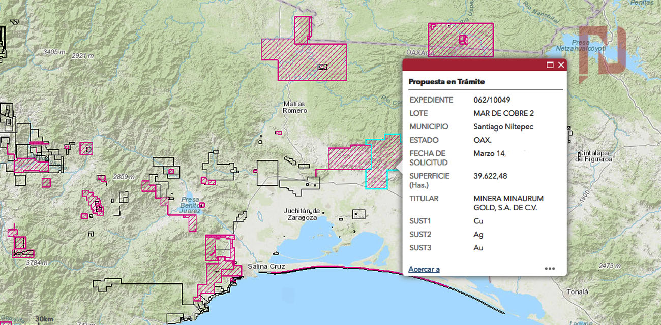661x325 pixels.
Task: Click the black-outlined square concession west of Juchitán
Action: pyautogui.click(x=267, y=173)
